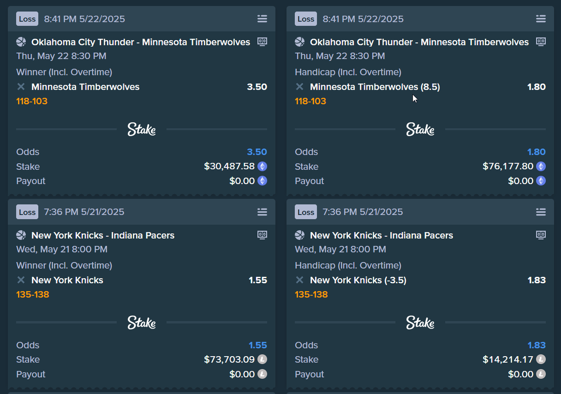Open menu on Knicks 1.55 winner bet slip
The width and height of the screenshot is (561, 394).
pyautogui.click(x=262, y=212)
